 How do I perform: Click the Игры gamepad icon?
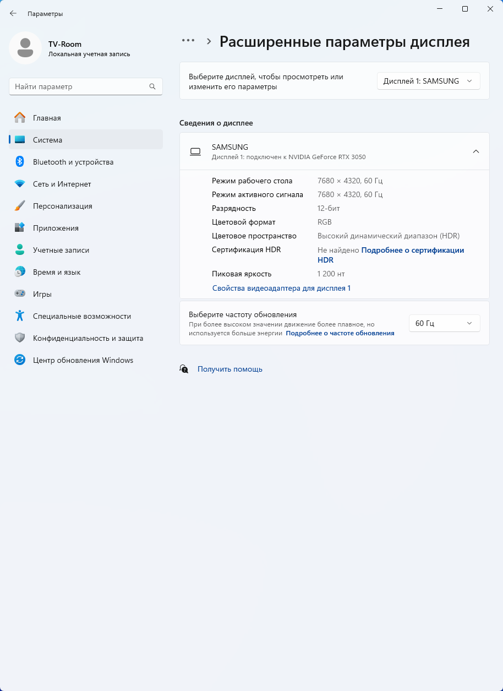point(20,294)
